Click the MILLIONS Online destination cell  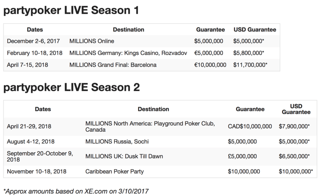tap(92, 41)
